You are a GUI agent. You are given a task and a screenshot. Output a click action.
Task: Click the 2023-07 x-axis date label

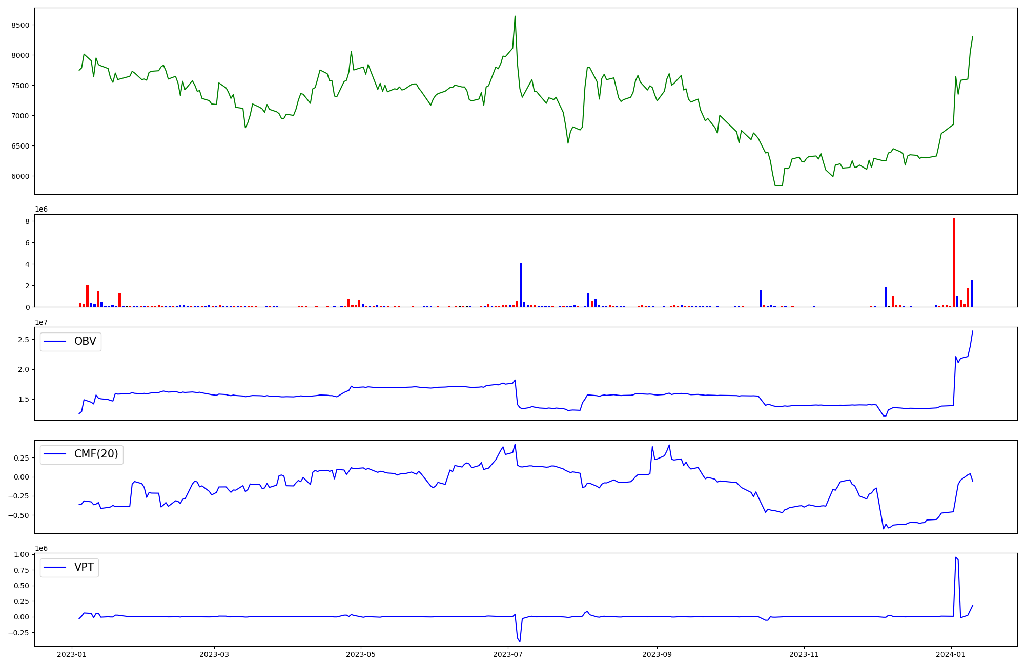click(508, 654)
